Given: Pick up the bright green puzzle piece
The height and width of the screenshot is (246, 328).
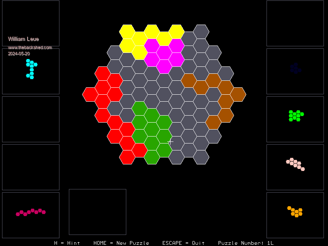Looking at the screenshot, I should [x=295, y=116].
